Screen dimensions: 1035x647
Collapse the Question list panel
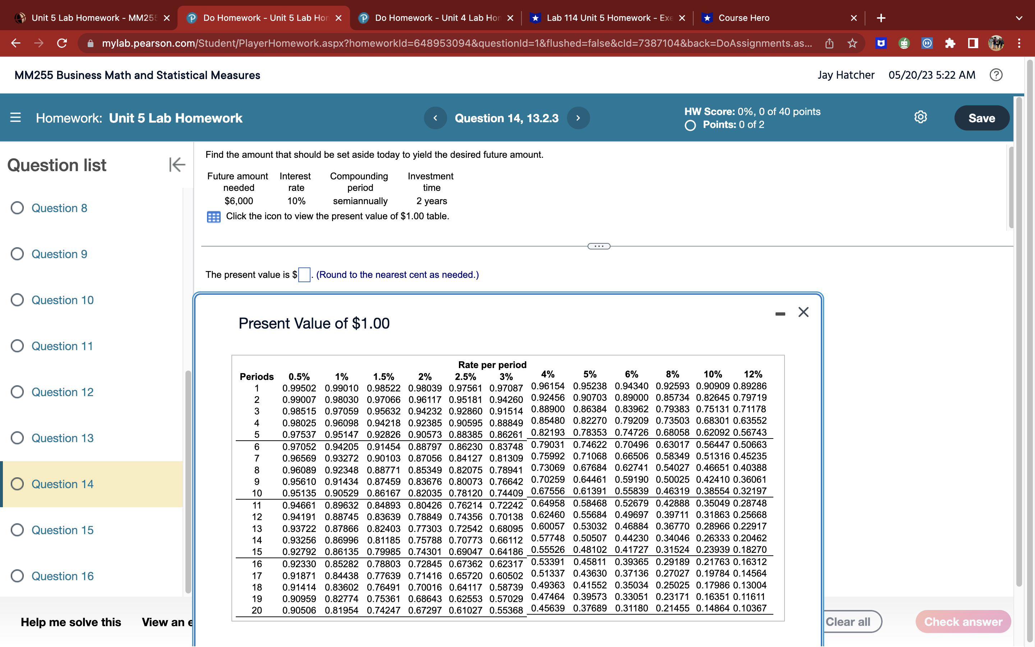(177, 165)
